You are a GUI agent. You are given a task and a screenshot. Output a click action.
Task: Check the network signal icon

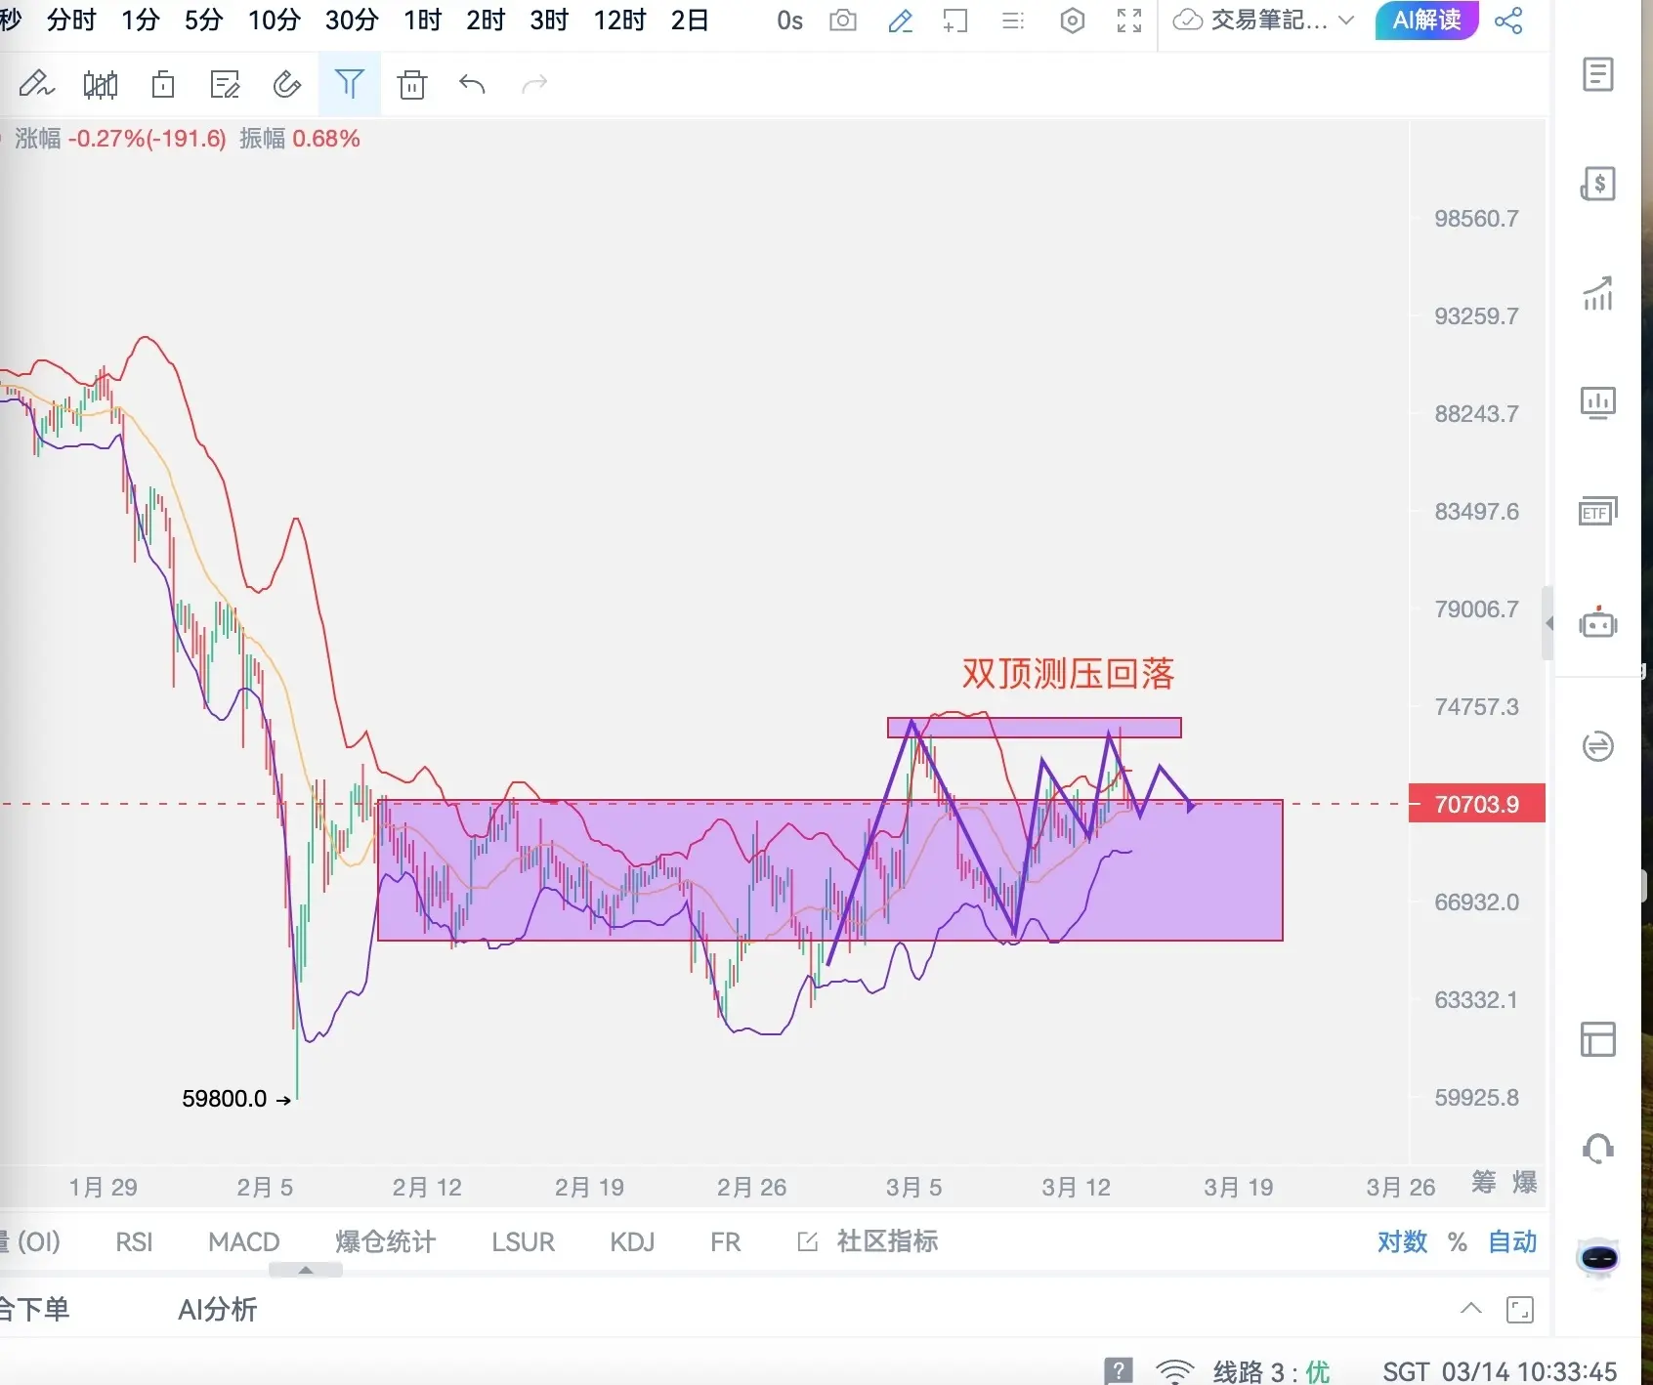(x=1174, y=1371)
